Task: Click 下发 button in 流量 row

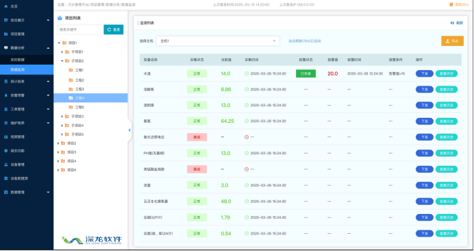Action: [425, 185]
